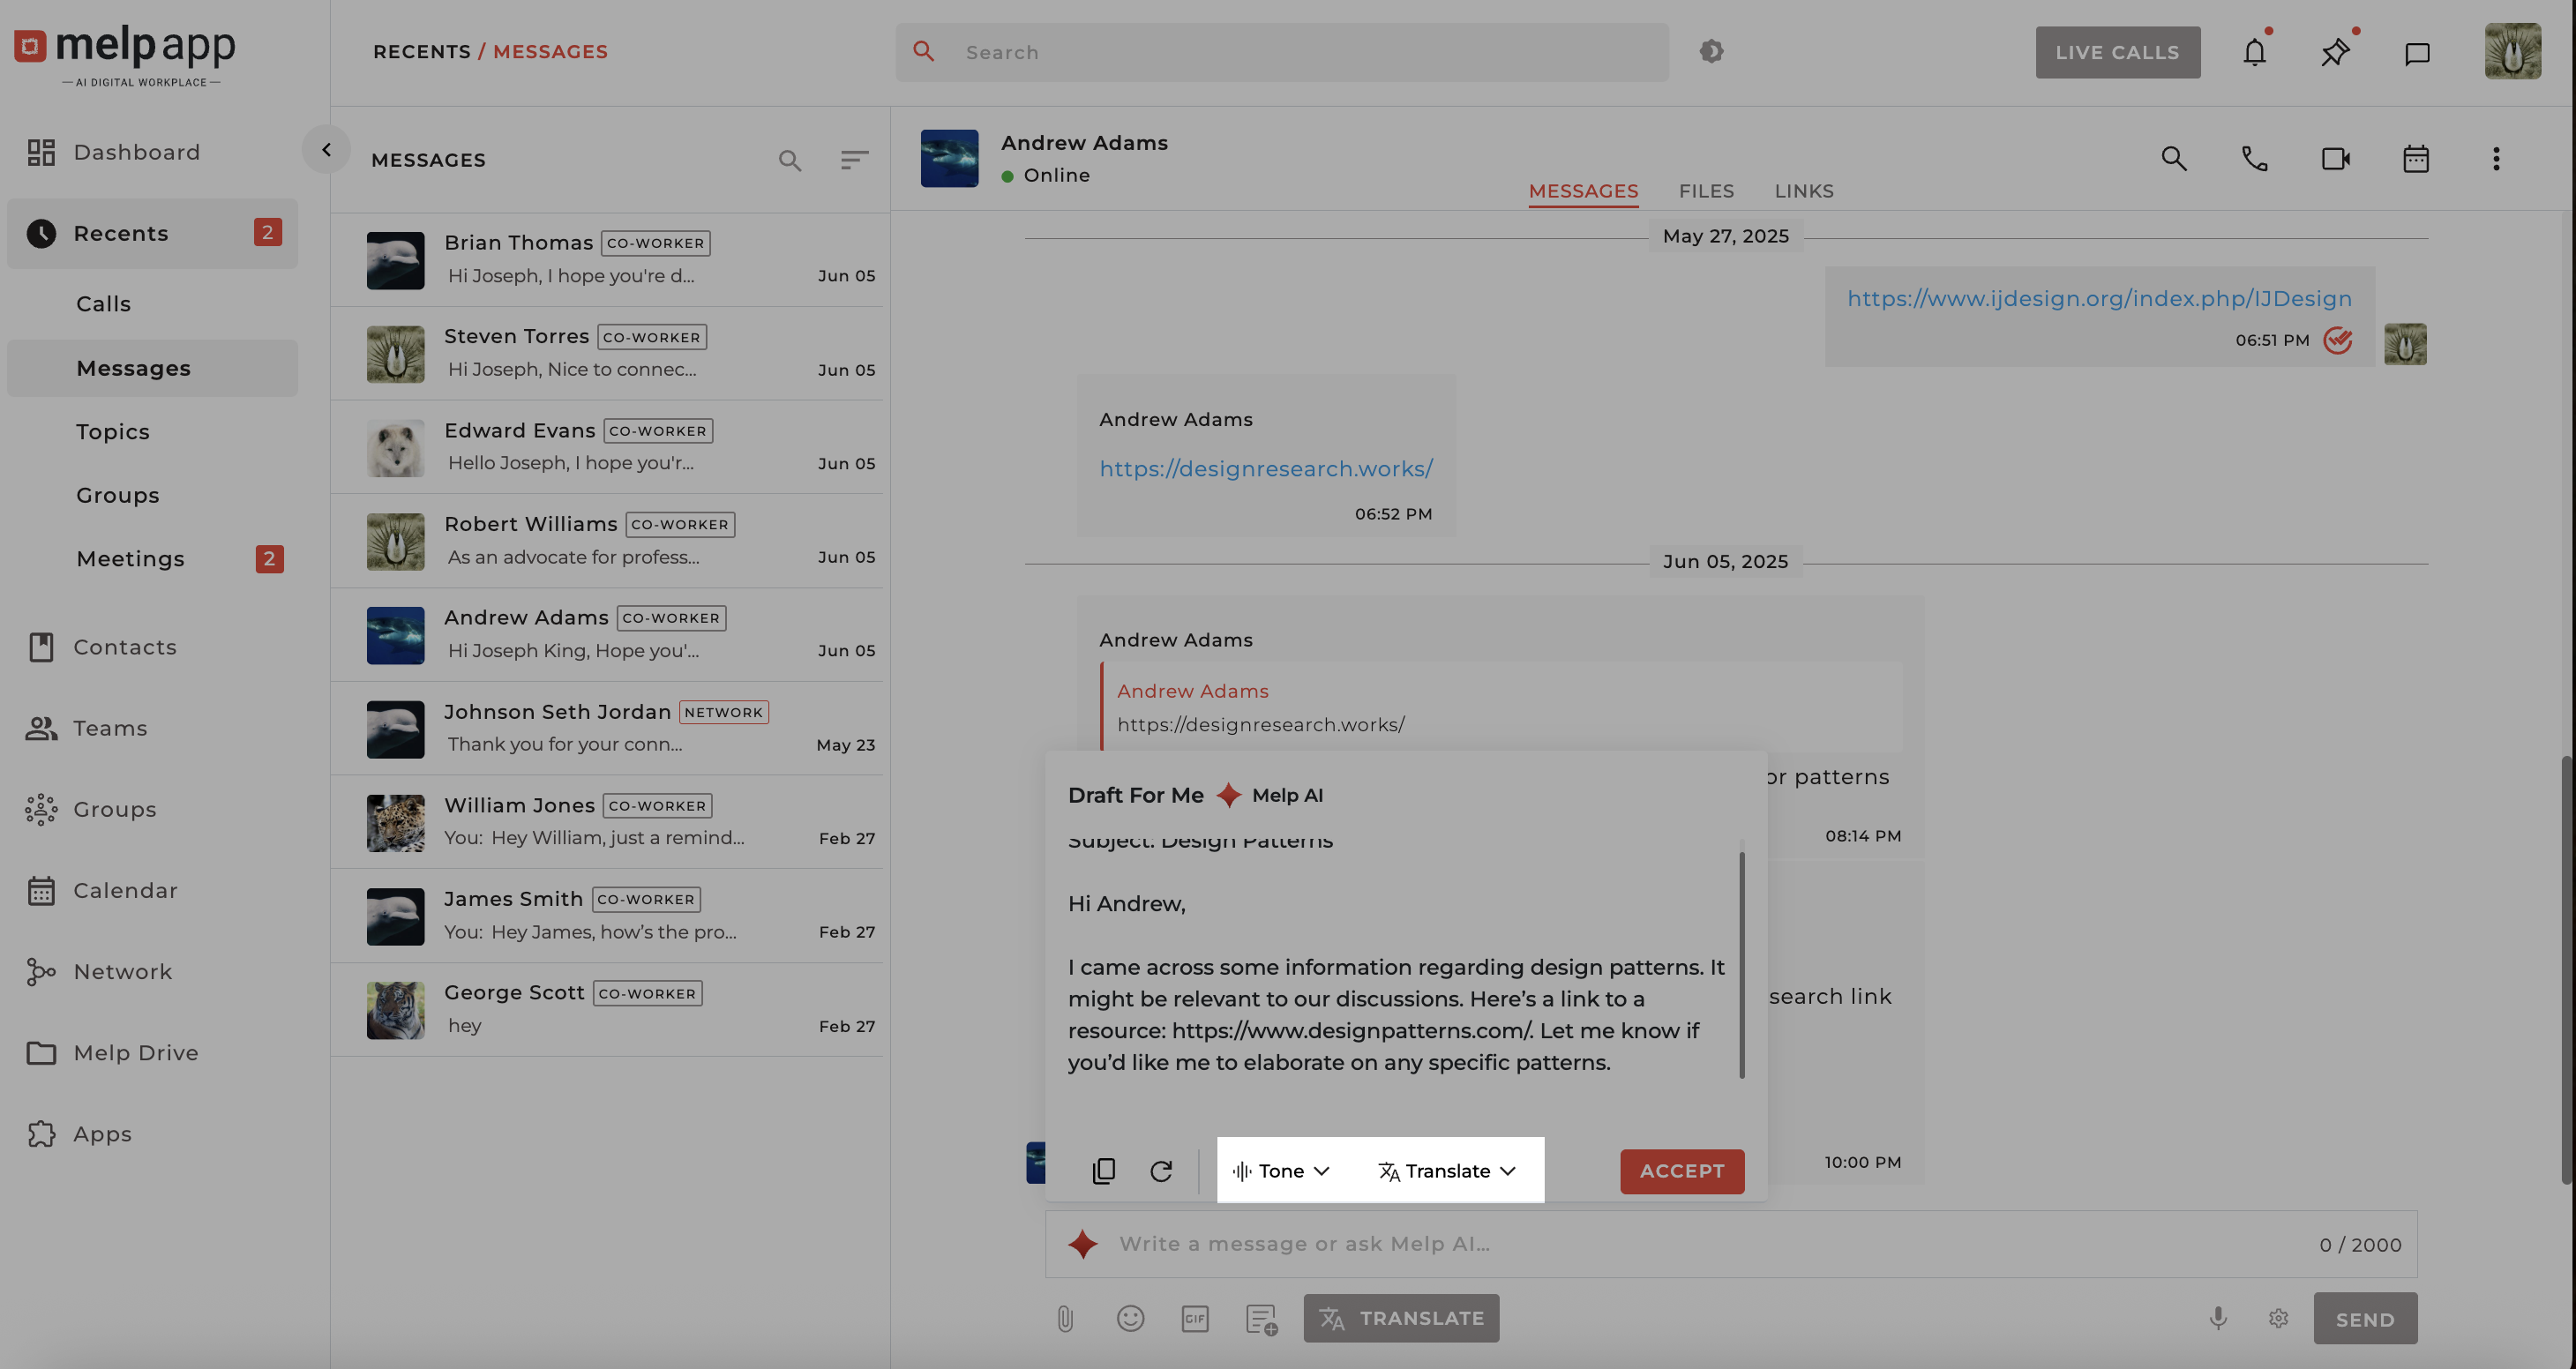Open the chat more options menu
The height and width of the screenshot is (1369, 2576).
click(x=2495, y=159)
